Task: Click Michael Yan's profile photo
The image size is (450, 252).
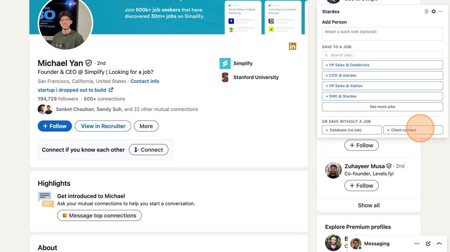Action: (x=65, y=23)
